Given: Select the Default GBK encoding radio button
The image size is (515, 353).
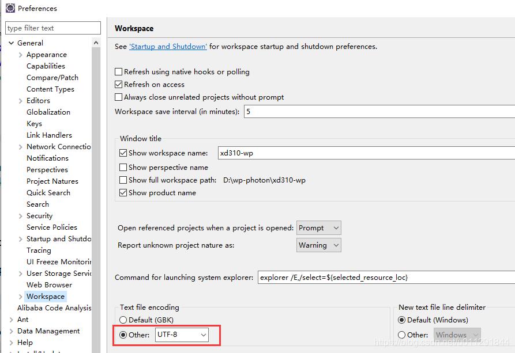Looking at the screenshot, I should (x=122, y=320).
